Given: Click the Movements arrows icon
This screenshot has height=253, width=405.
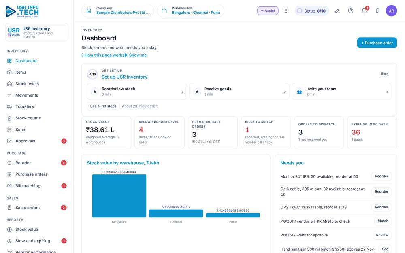Looking at the screenshot, I should (9, 95).
